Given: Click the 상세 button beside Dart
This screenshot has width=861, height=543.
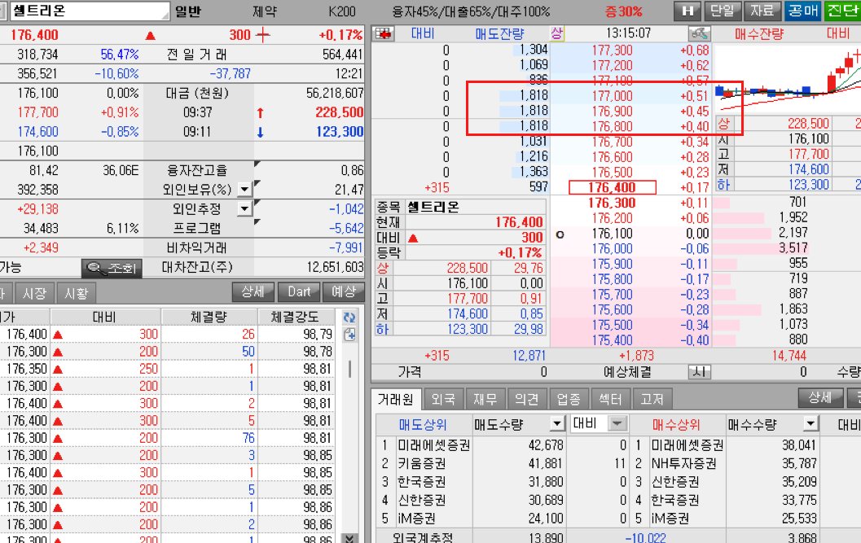Looking at the screenshot, I should 253,291.
